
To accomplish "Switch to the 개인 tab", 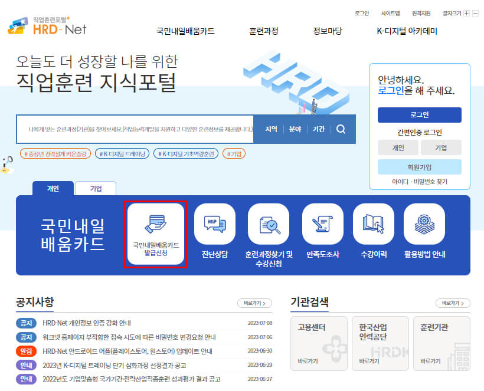I will (53, 188).
